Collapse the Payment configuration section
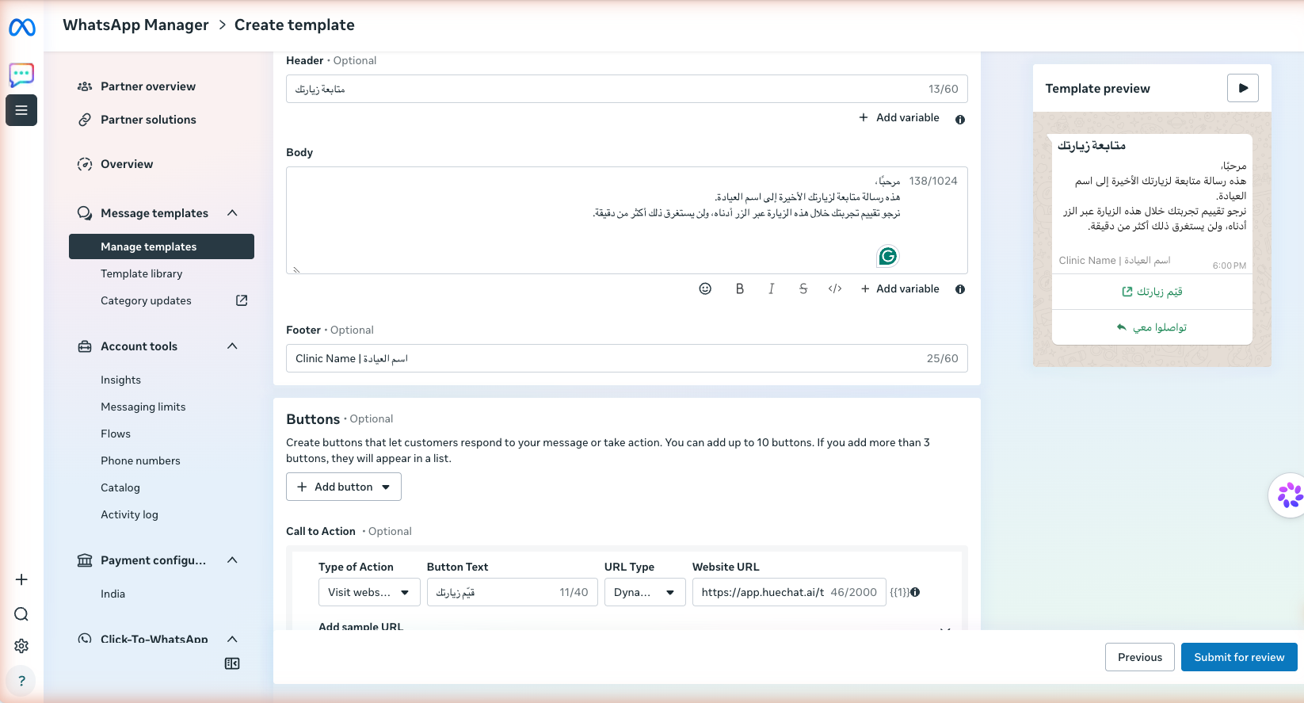The height and width of the screenshot is (703, 1304). click(x=232, y=560)
